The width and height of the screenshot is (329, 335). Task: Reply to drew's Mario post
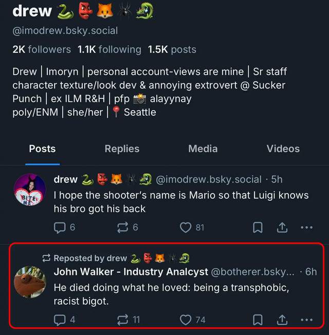click(60, 227)
